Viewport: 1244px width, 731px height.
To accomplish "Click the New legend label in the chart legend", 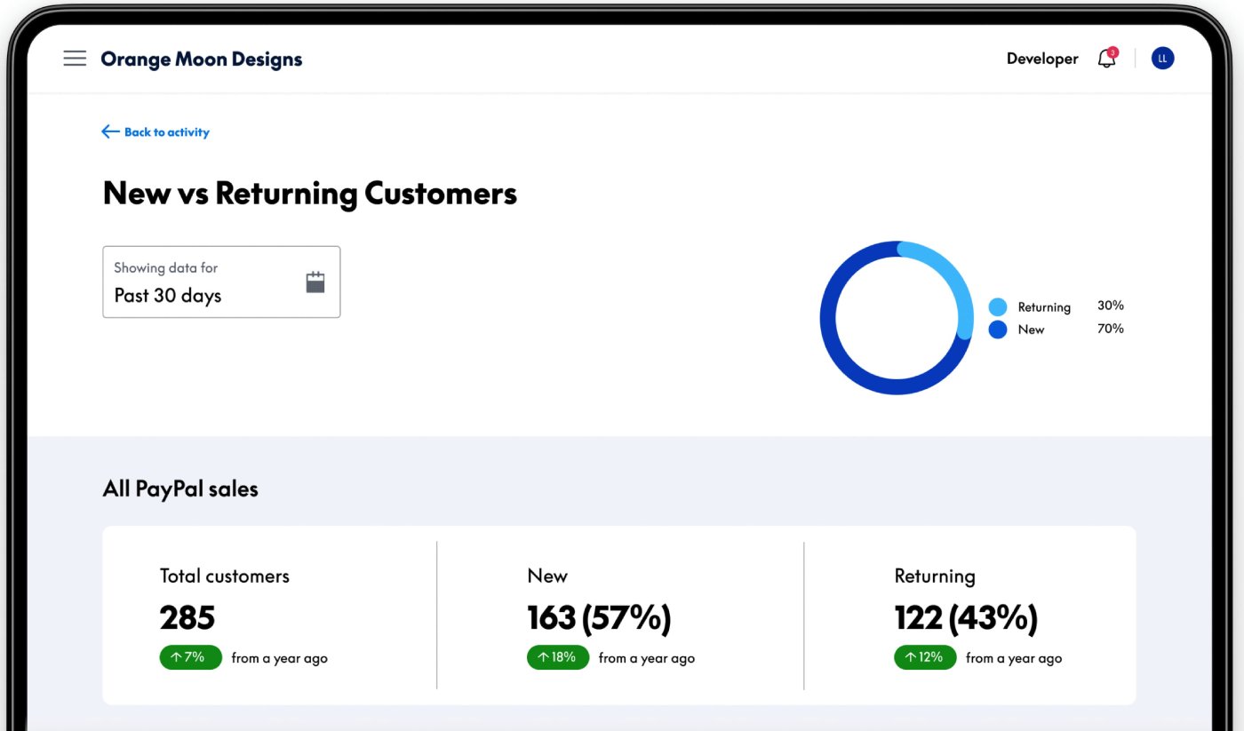I will 1031,330.
